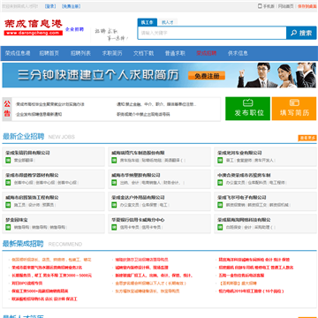Open the 手机版 mobile version link

click(269, 6)
